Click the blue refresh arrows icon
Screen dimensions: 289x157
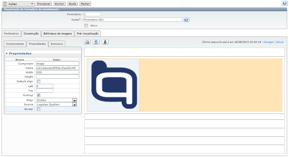coord(96,42)
